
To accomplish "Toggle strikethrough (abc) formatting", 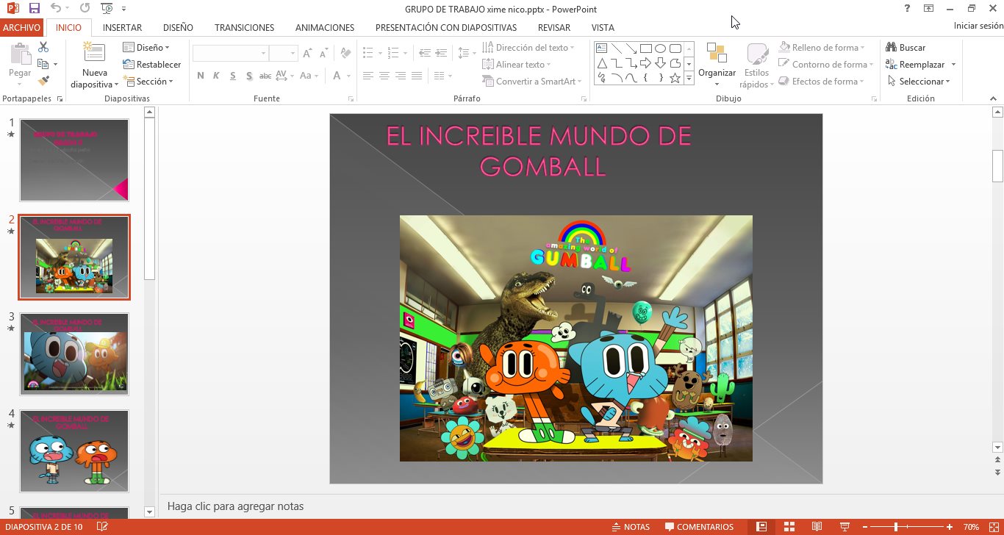I will (x=265, y=76).
